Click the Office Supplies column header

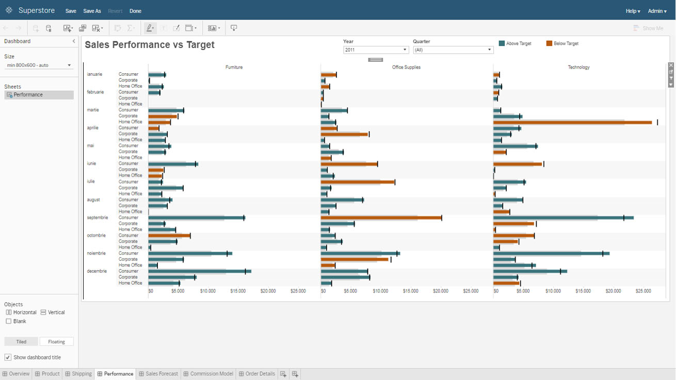406,67
